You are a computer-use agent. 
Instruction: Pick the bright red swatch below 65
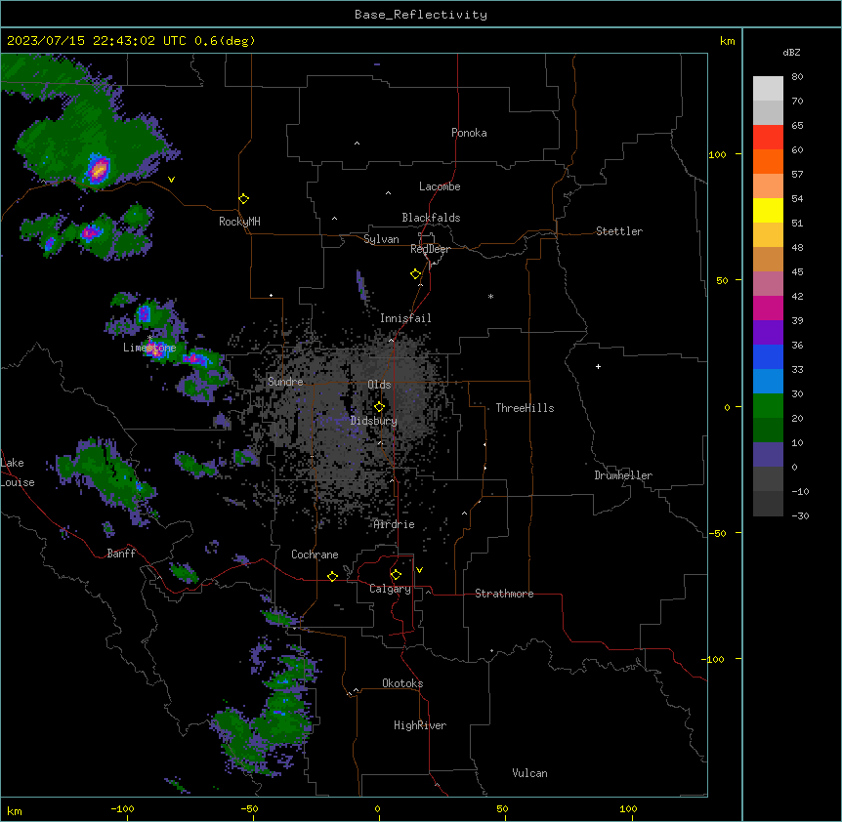coord(768,137)
